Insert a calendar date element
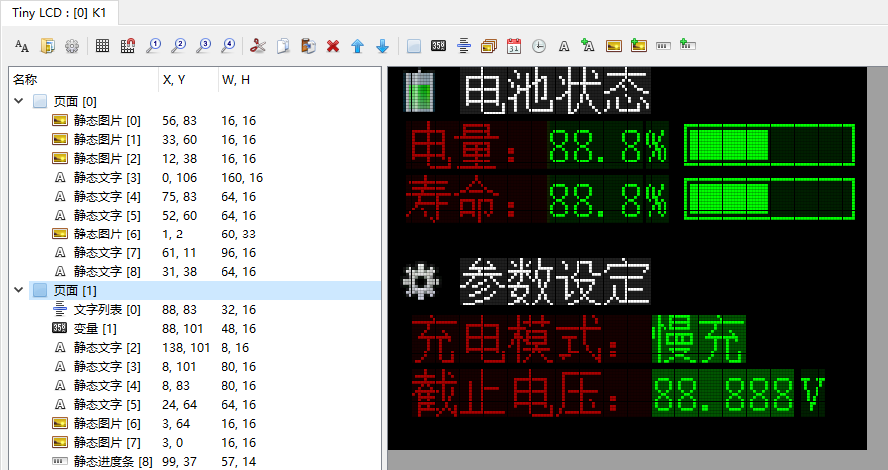Viewport: 888px width, 470px height. click(x=514, y=46)
